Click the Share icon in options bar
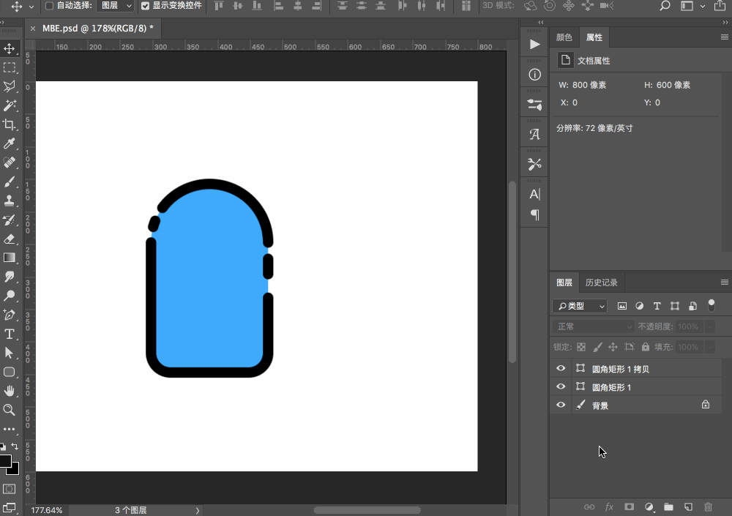 [x=720, y=6]
